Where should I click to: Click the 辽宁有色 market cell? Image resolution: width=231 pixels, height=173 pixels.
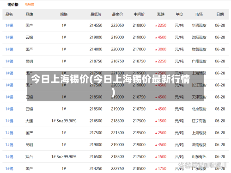[x=199, y=121]
